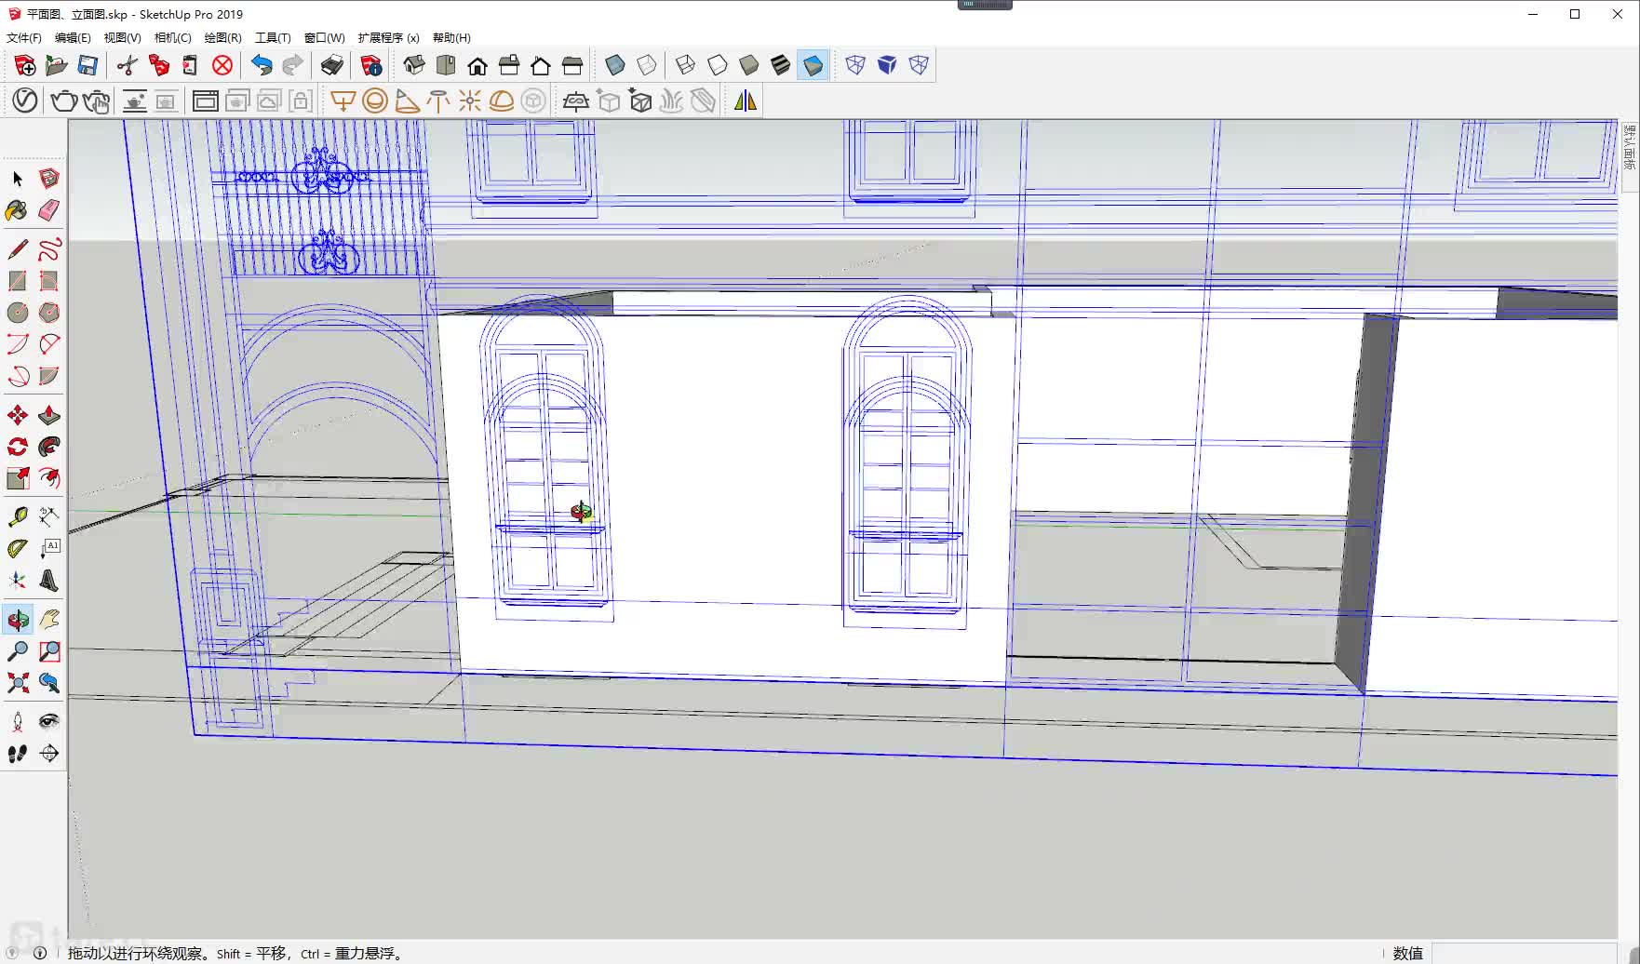Select the Follow Me tool

pos(49,447)
